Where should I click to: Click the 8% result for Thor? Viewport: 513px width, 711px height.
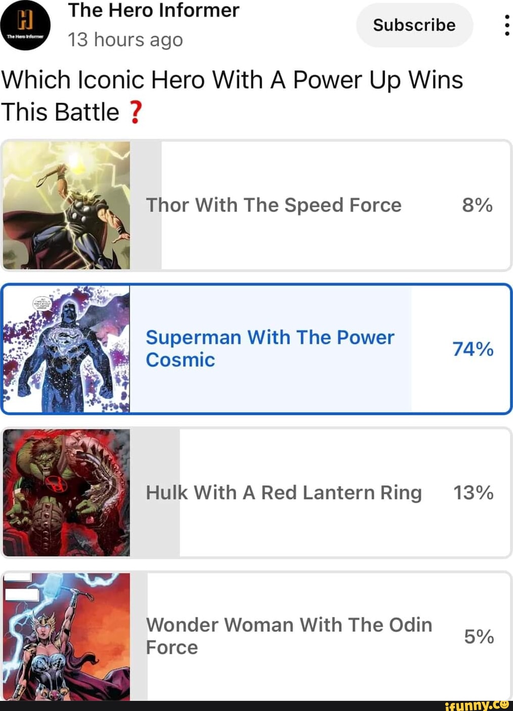coord(477,205)
